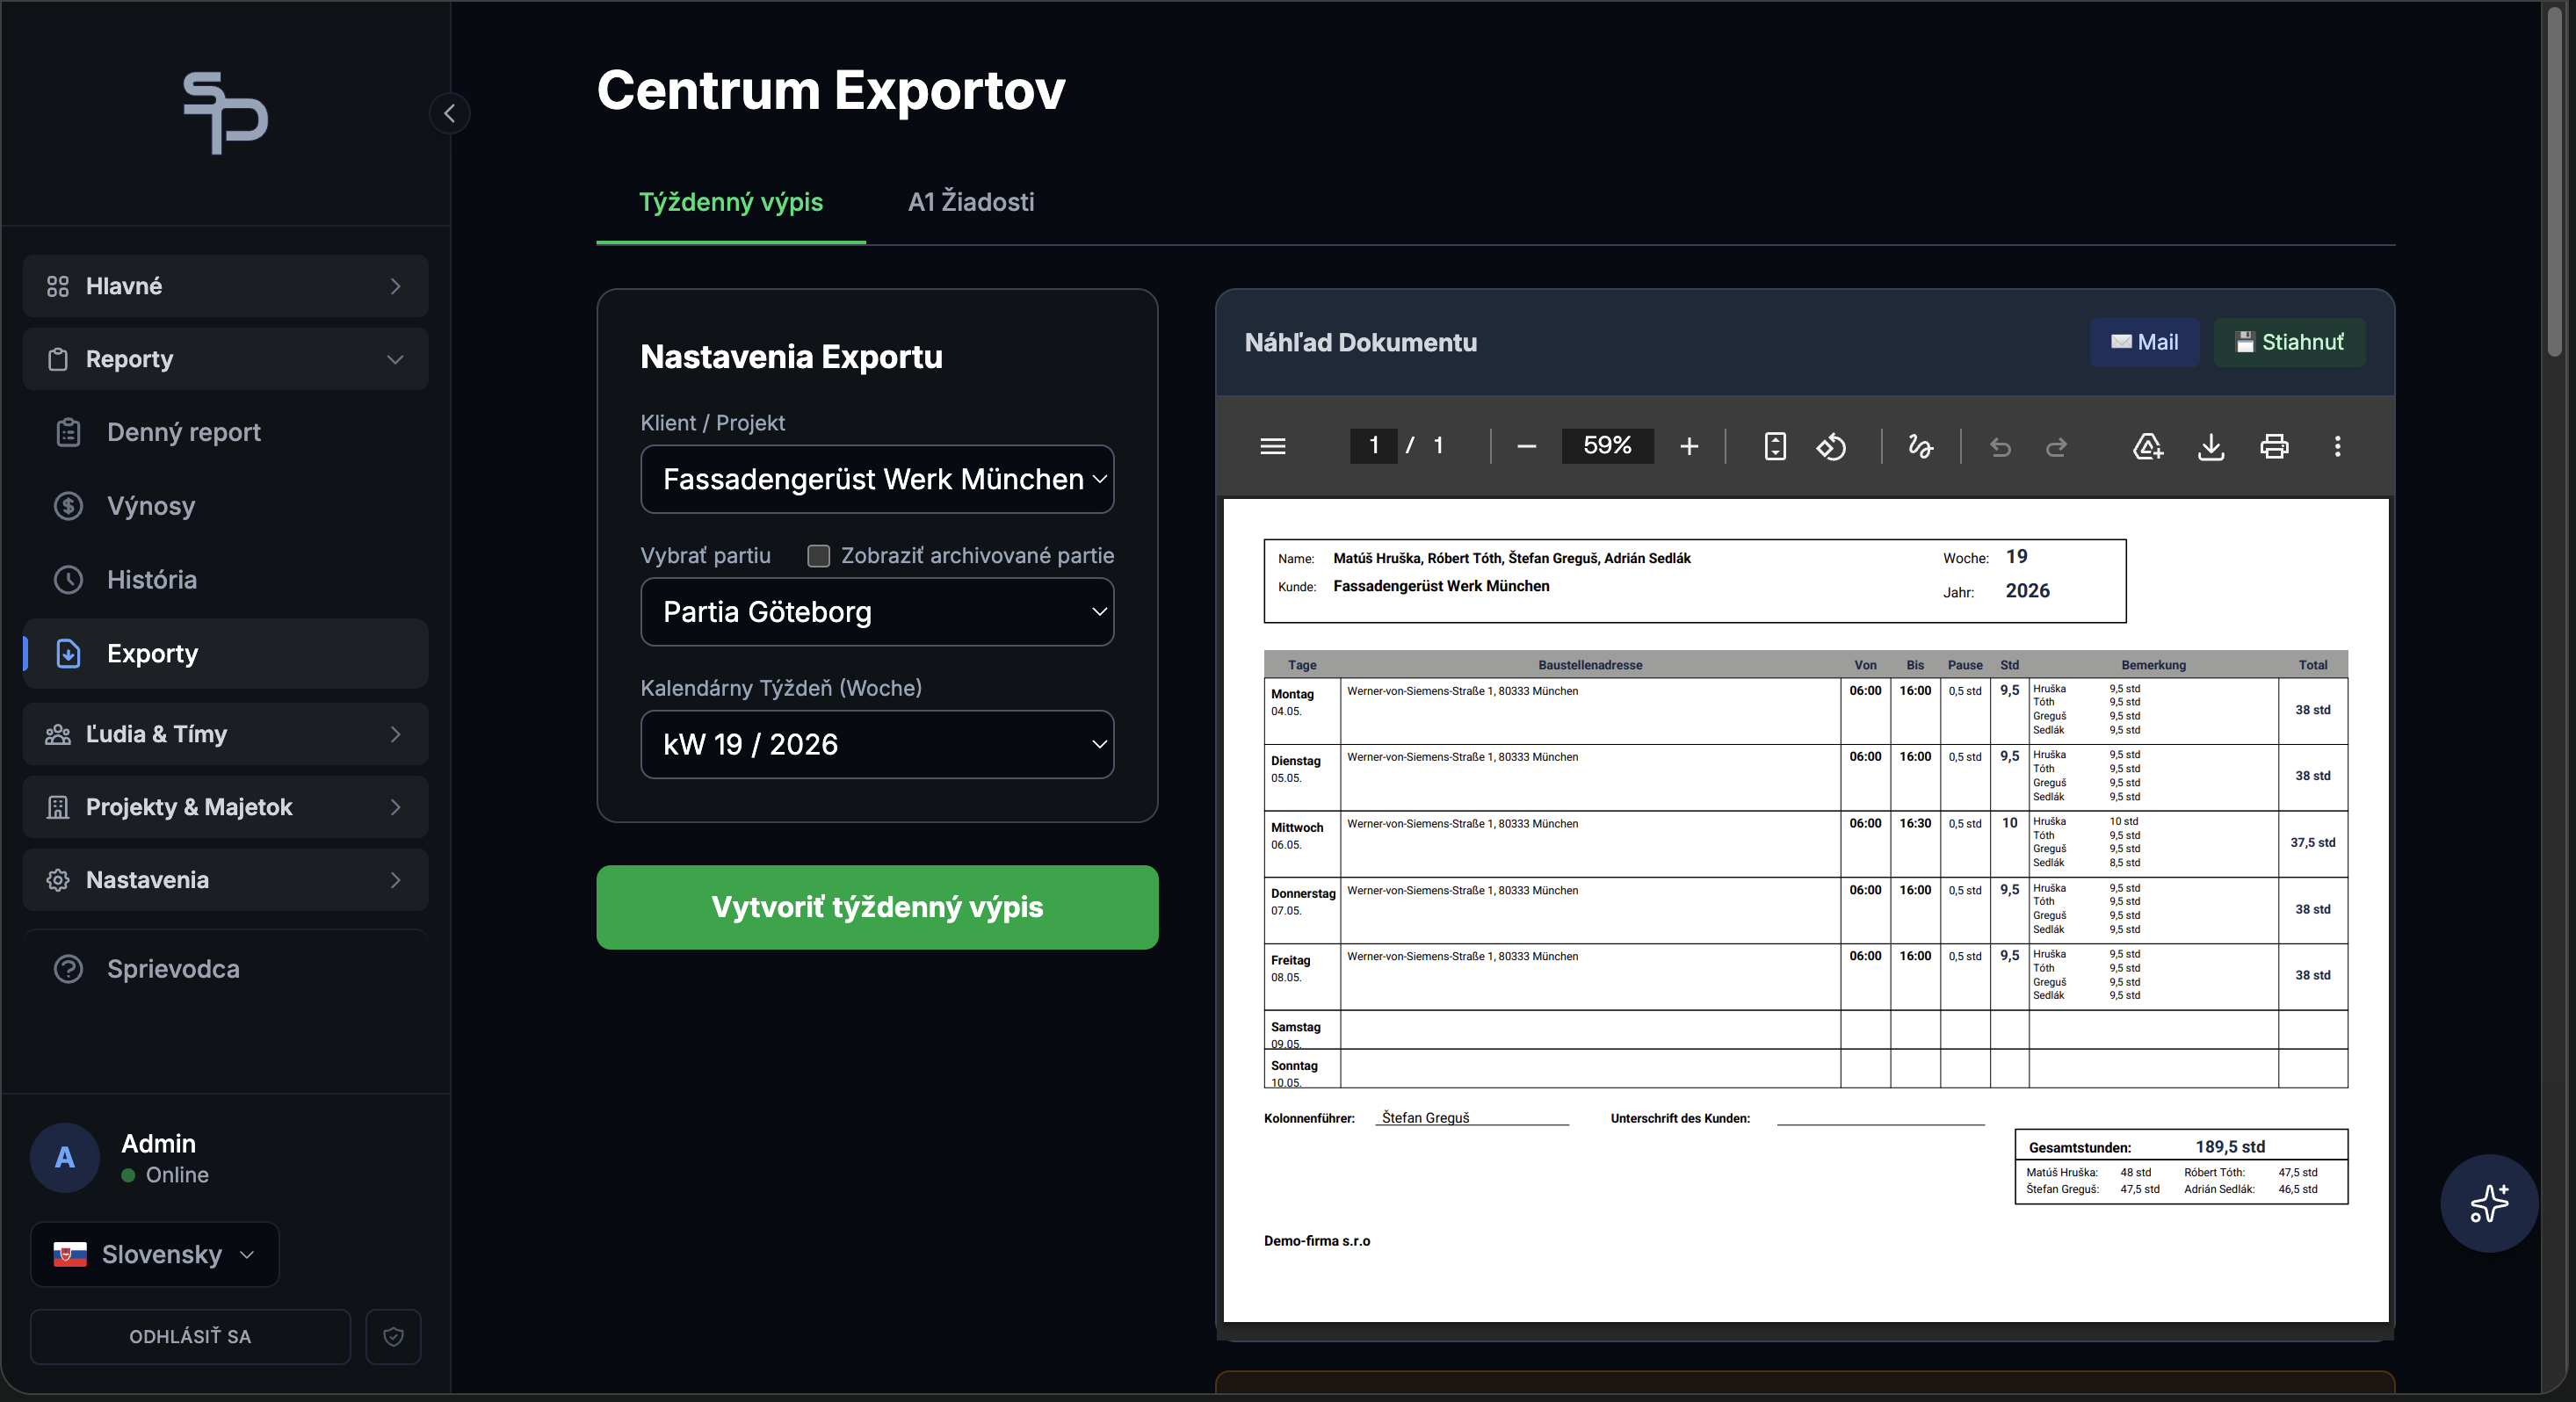Expand the Ľudia & Tímy section
The height and width of the screenshot is (1402, 2576).
(x=226, y=734)
